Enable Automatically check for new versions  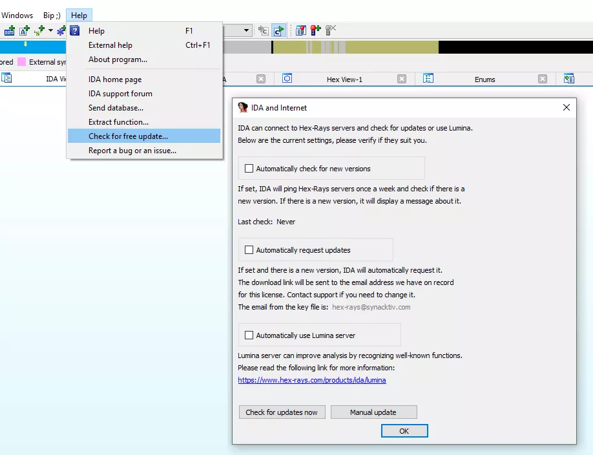coord(249,169)
